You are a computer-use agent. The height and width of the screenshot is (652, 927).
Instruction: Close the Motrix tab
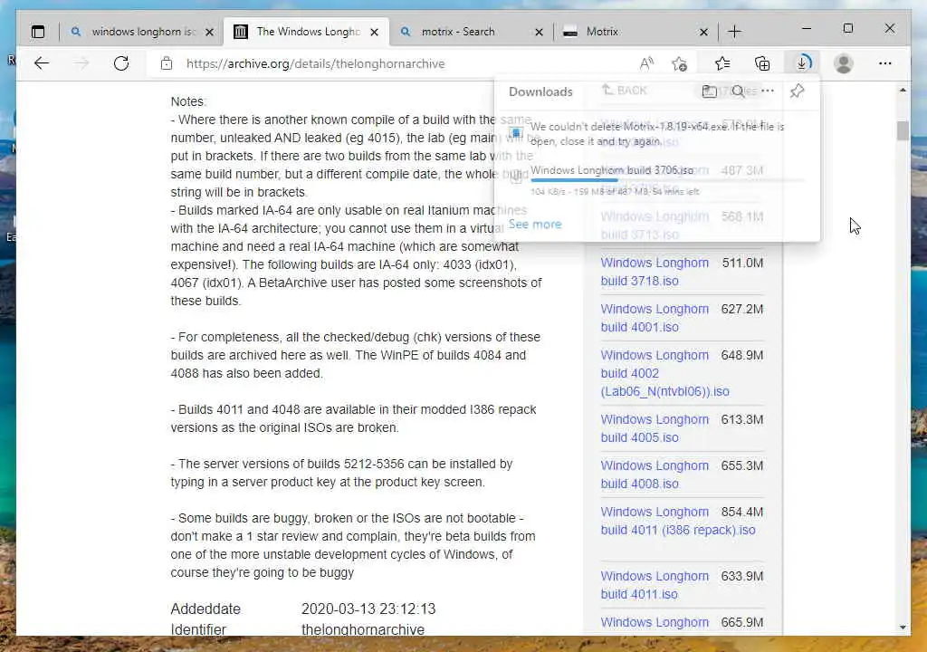[703, 32]
